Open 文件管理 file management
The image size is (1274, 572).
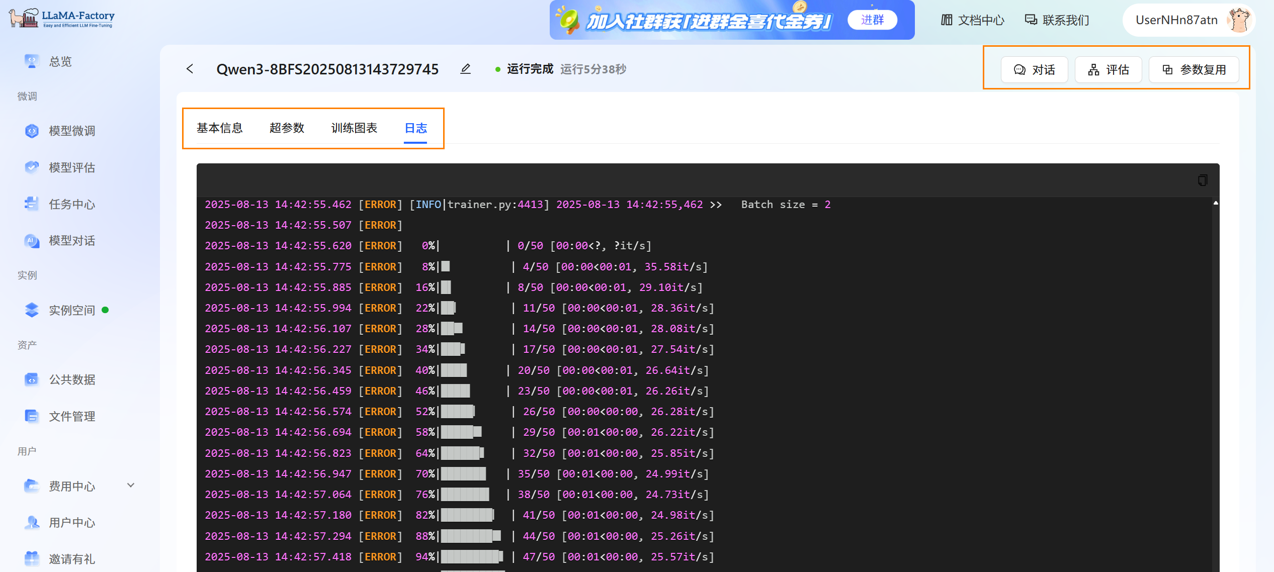pos(71,417)
